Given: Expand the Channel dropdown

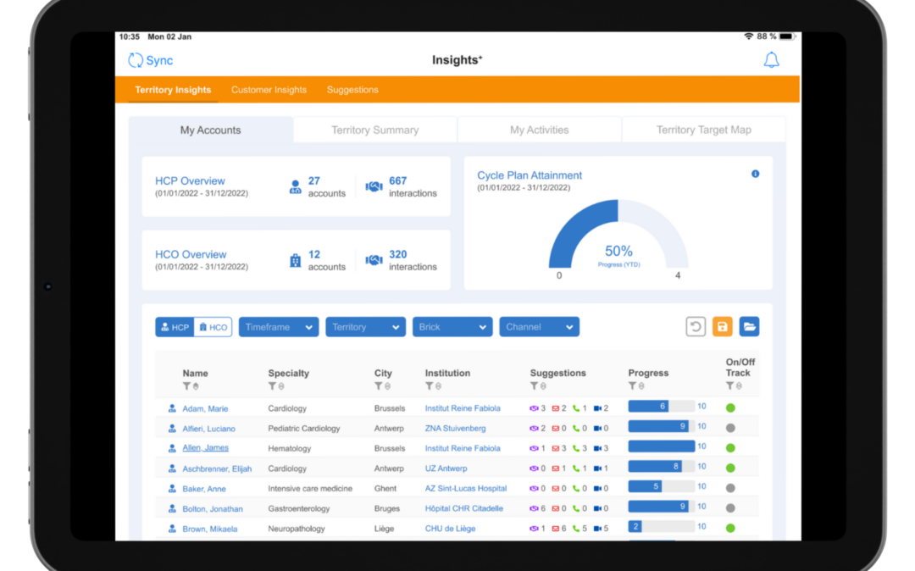Looking at the screenshot, I should tap(539, 327).
